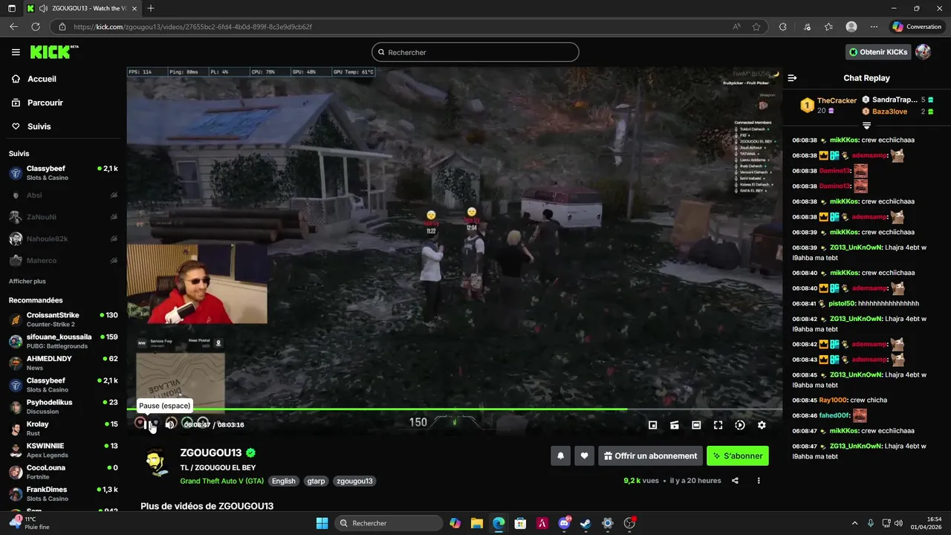Click CocoLouna channel avatar
The width and height of the screenshot is (951, 535).
point(15,473)
